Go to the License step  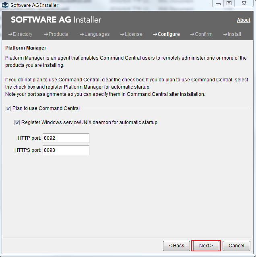point(131,34)
